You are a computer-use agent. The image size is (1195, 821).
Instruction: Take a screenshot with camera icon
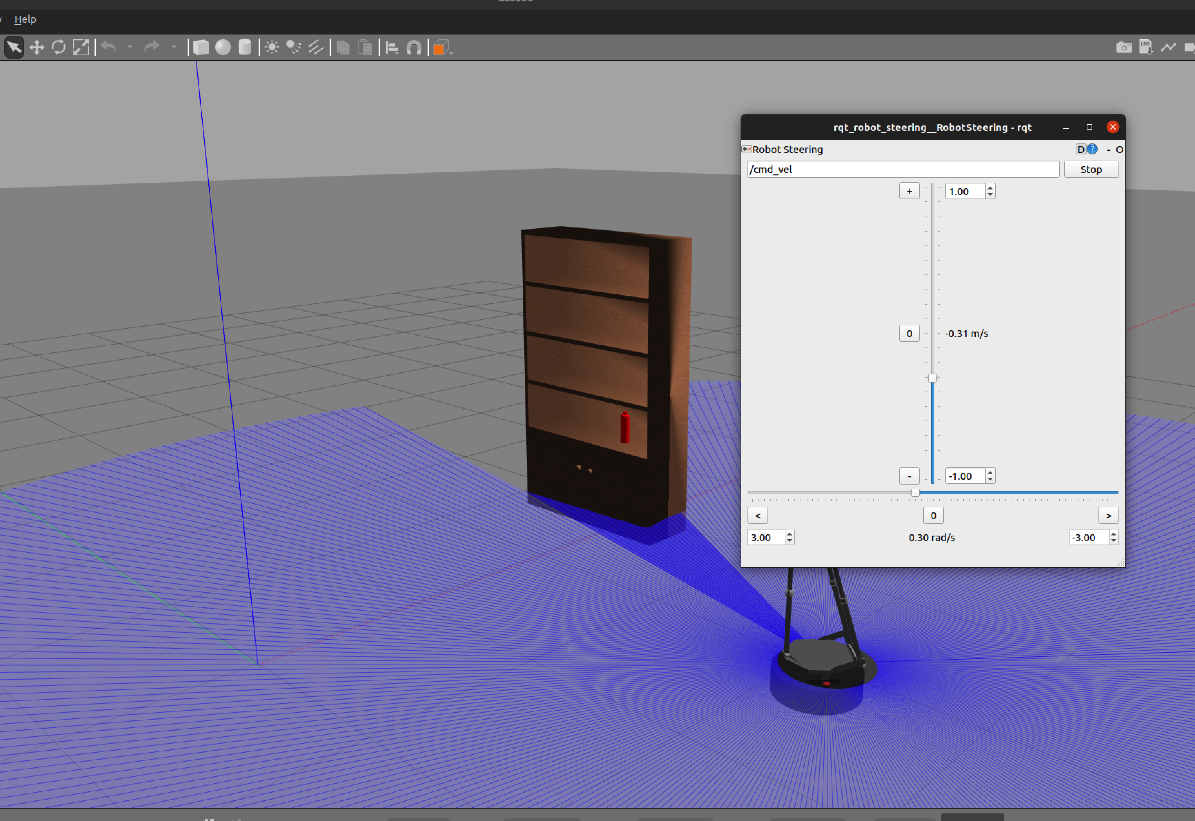click(1124, 48)
